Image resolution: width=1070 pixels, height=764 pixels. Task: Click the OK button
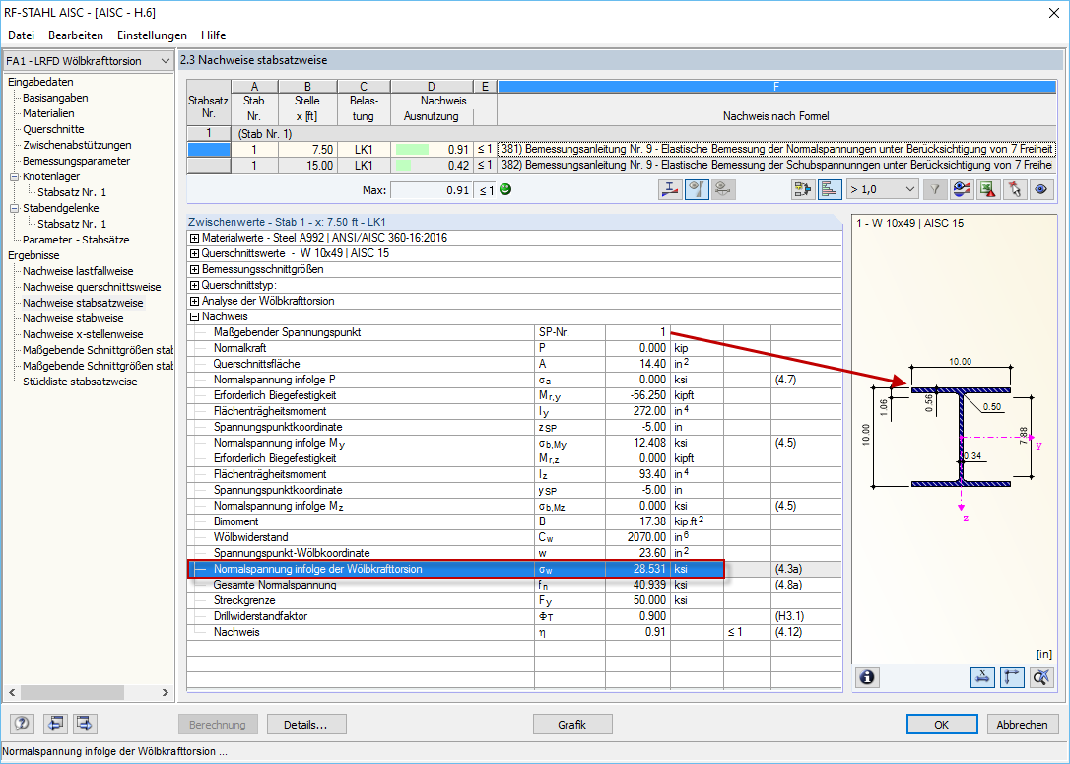[942, 725]
